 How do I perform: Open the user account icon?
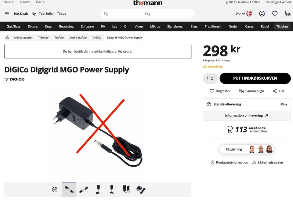click(x=262, y=14)
